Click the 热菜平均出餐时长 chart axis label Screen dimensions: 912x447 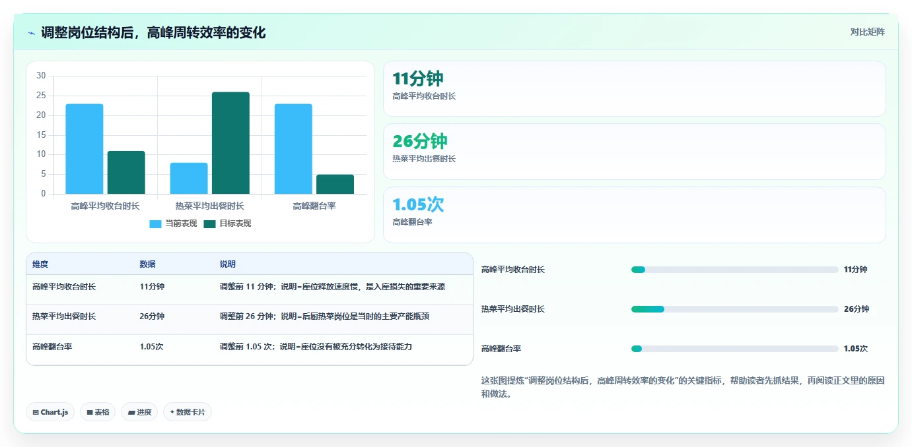tap(210, 206)
